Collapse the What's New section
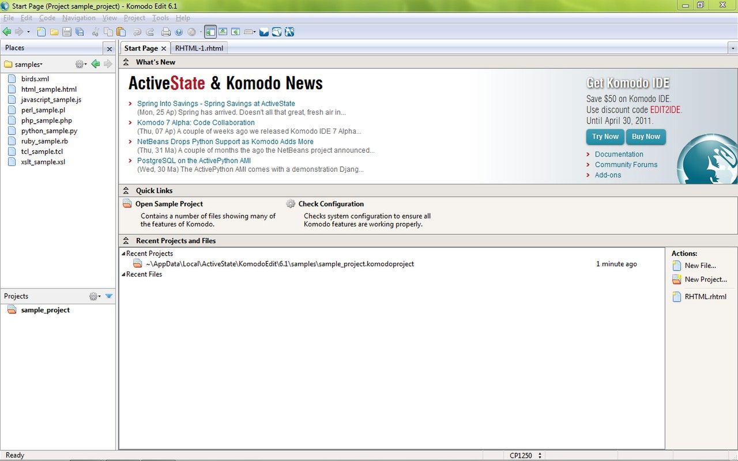 click(x=126, y=62)
